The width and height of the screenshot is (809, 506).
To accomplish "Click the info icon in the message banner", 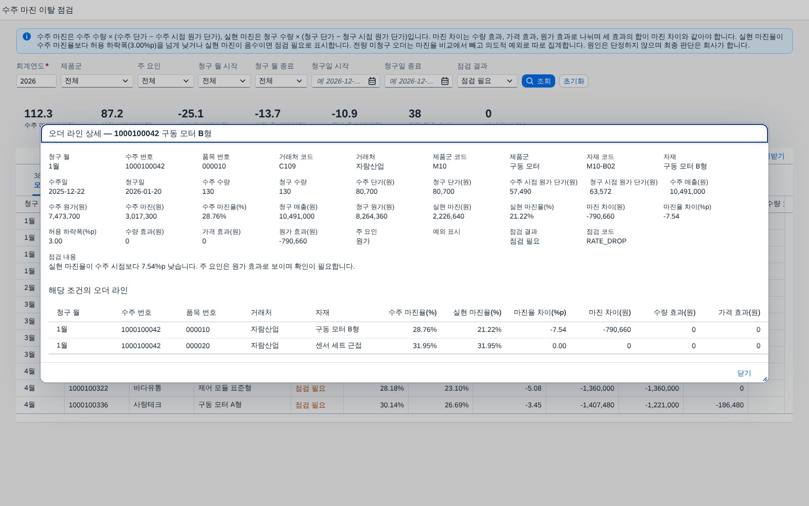I will (x=27, y=36).
